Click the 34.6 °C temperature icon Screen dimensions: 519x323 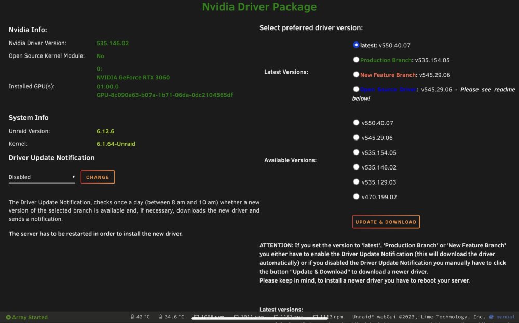[x=160, y=317]
